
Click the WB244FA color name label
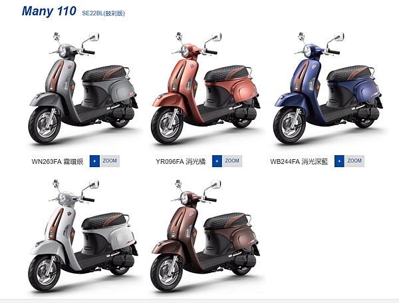(299, 162)
